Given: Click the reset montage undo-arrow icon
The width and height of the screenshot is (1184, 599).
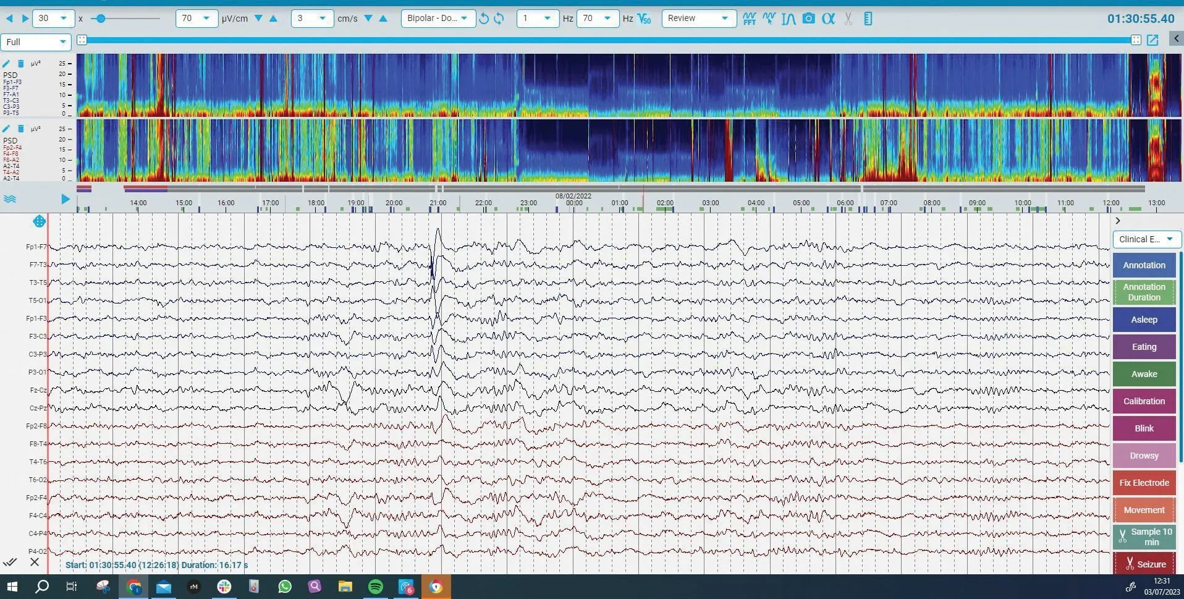Looking at the screenshot, I should pos(484,19).
